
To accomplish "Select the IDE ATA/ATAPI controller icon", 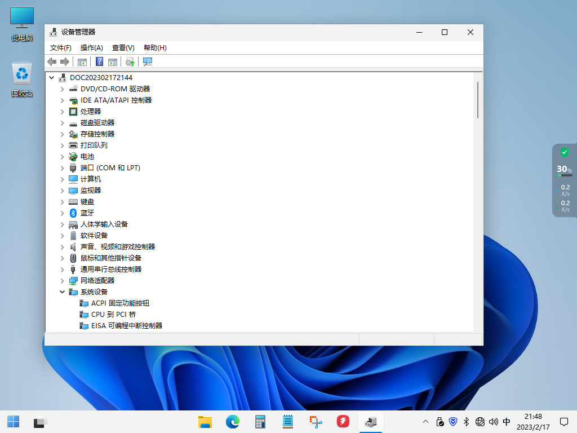I will (73, 100).
